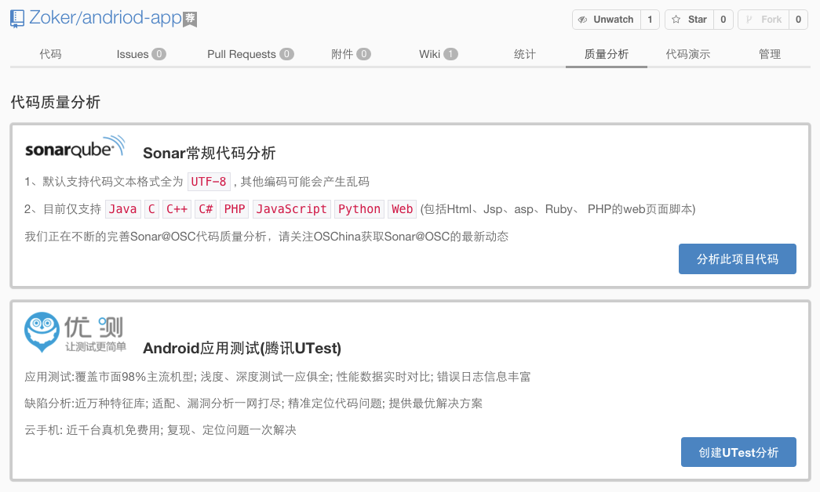Click the 代码质量分析 heading
Viewport: 820px width, 492px height.
point(56,103)
